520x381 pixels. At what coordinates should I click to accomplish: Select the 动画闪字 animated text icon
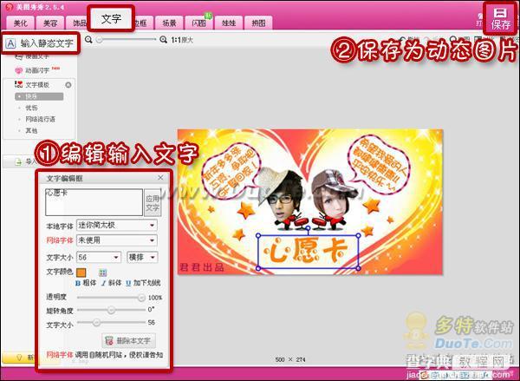pyautogui.click(x=18, y=71)
